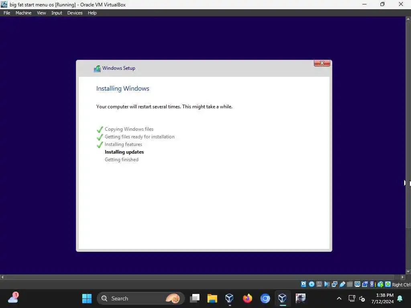The image size is (411, 308).
Task: Click the 'Getting finished' step text
Action: [x=122, y=160]
